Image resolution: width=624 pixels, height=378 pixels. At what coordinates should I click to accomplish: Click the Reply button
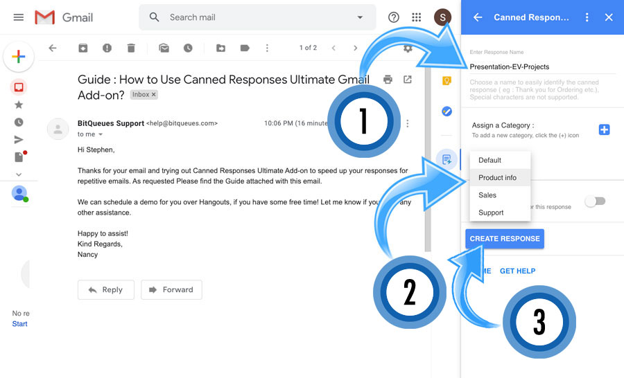coord(106,290)
